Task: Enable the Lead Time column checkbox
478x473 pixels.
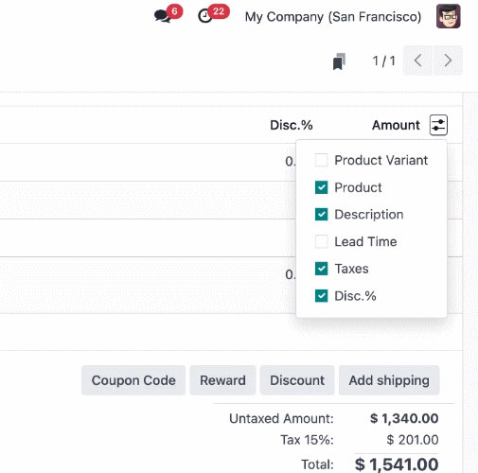Action: coord(322,242)
